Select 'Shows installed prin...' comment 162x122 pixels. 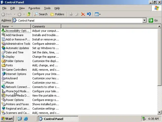click(46, 104)
